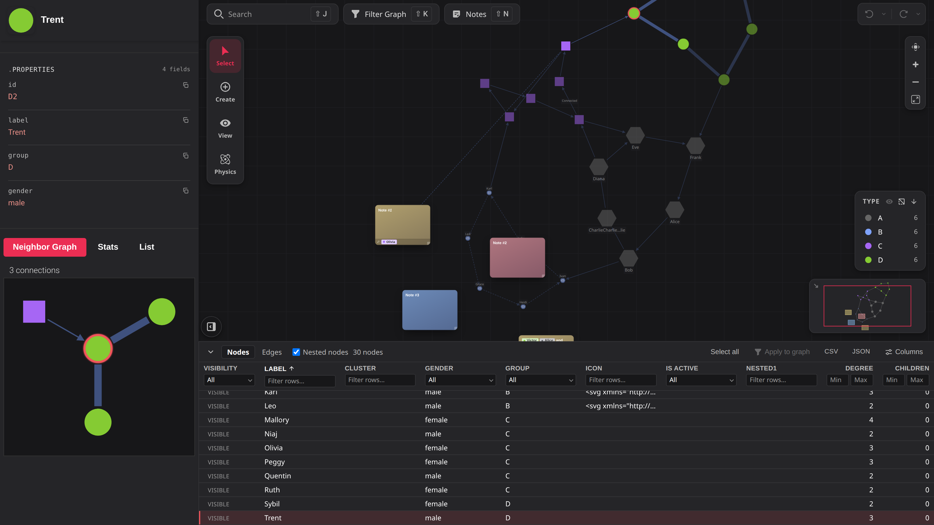Expand the redo history dropdown
The image size is (934, 525).
[x=918, y=14]
